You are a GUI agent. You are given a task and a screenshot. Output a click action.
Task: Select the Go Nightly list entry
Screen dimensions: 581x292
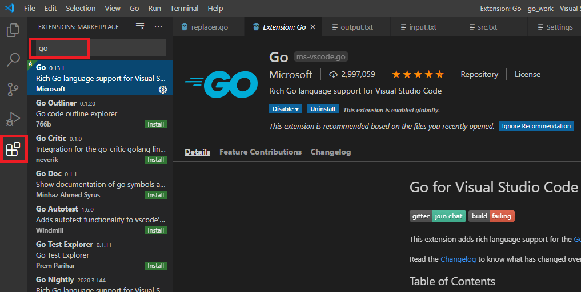[x=100, y=282]
